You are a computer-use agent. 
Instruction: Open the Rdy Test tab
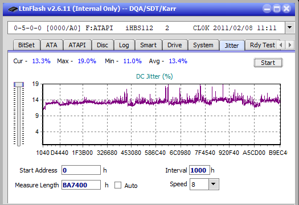(x=262, y=45)
